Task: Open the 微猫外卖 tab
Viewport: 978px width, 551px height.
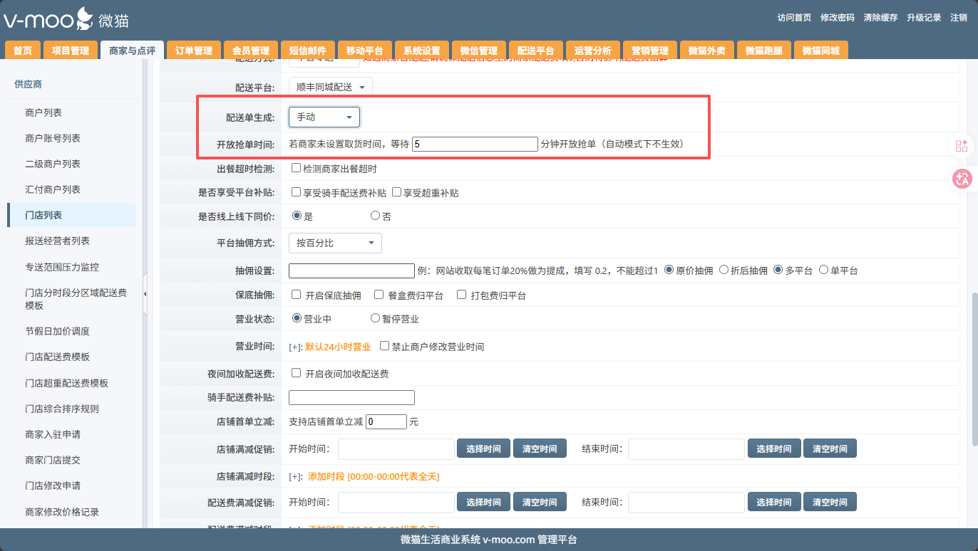Action: coord(706,51)
